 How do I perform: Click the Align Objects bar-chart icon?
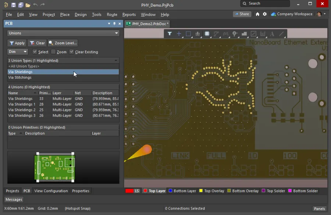197,34
